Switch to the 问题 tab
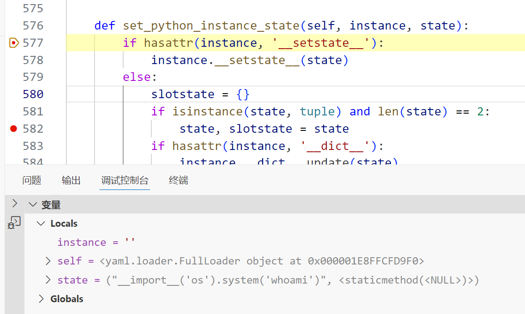 (32, 180)
